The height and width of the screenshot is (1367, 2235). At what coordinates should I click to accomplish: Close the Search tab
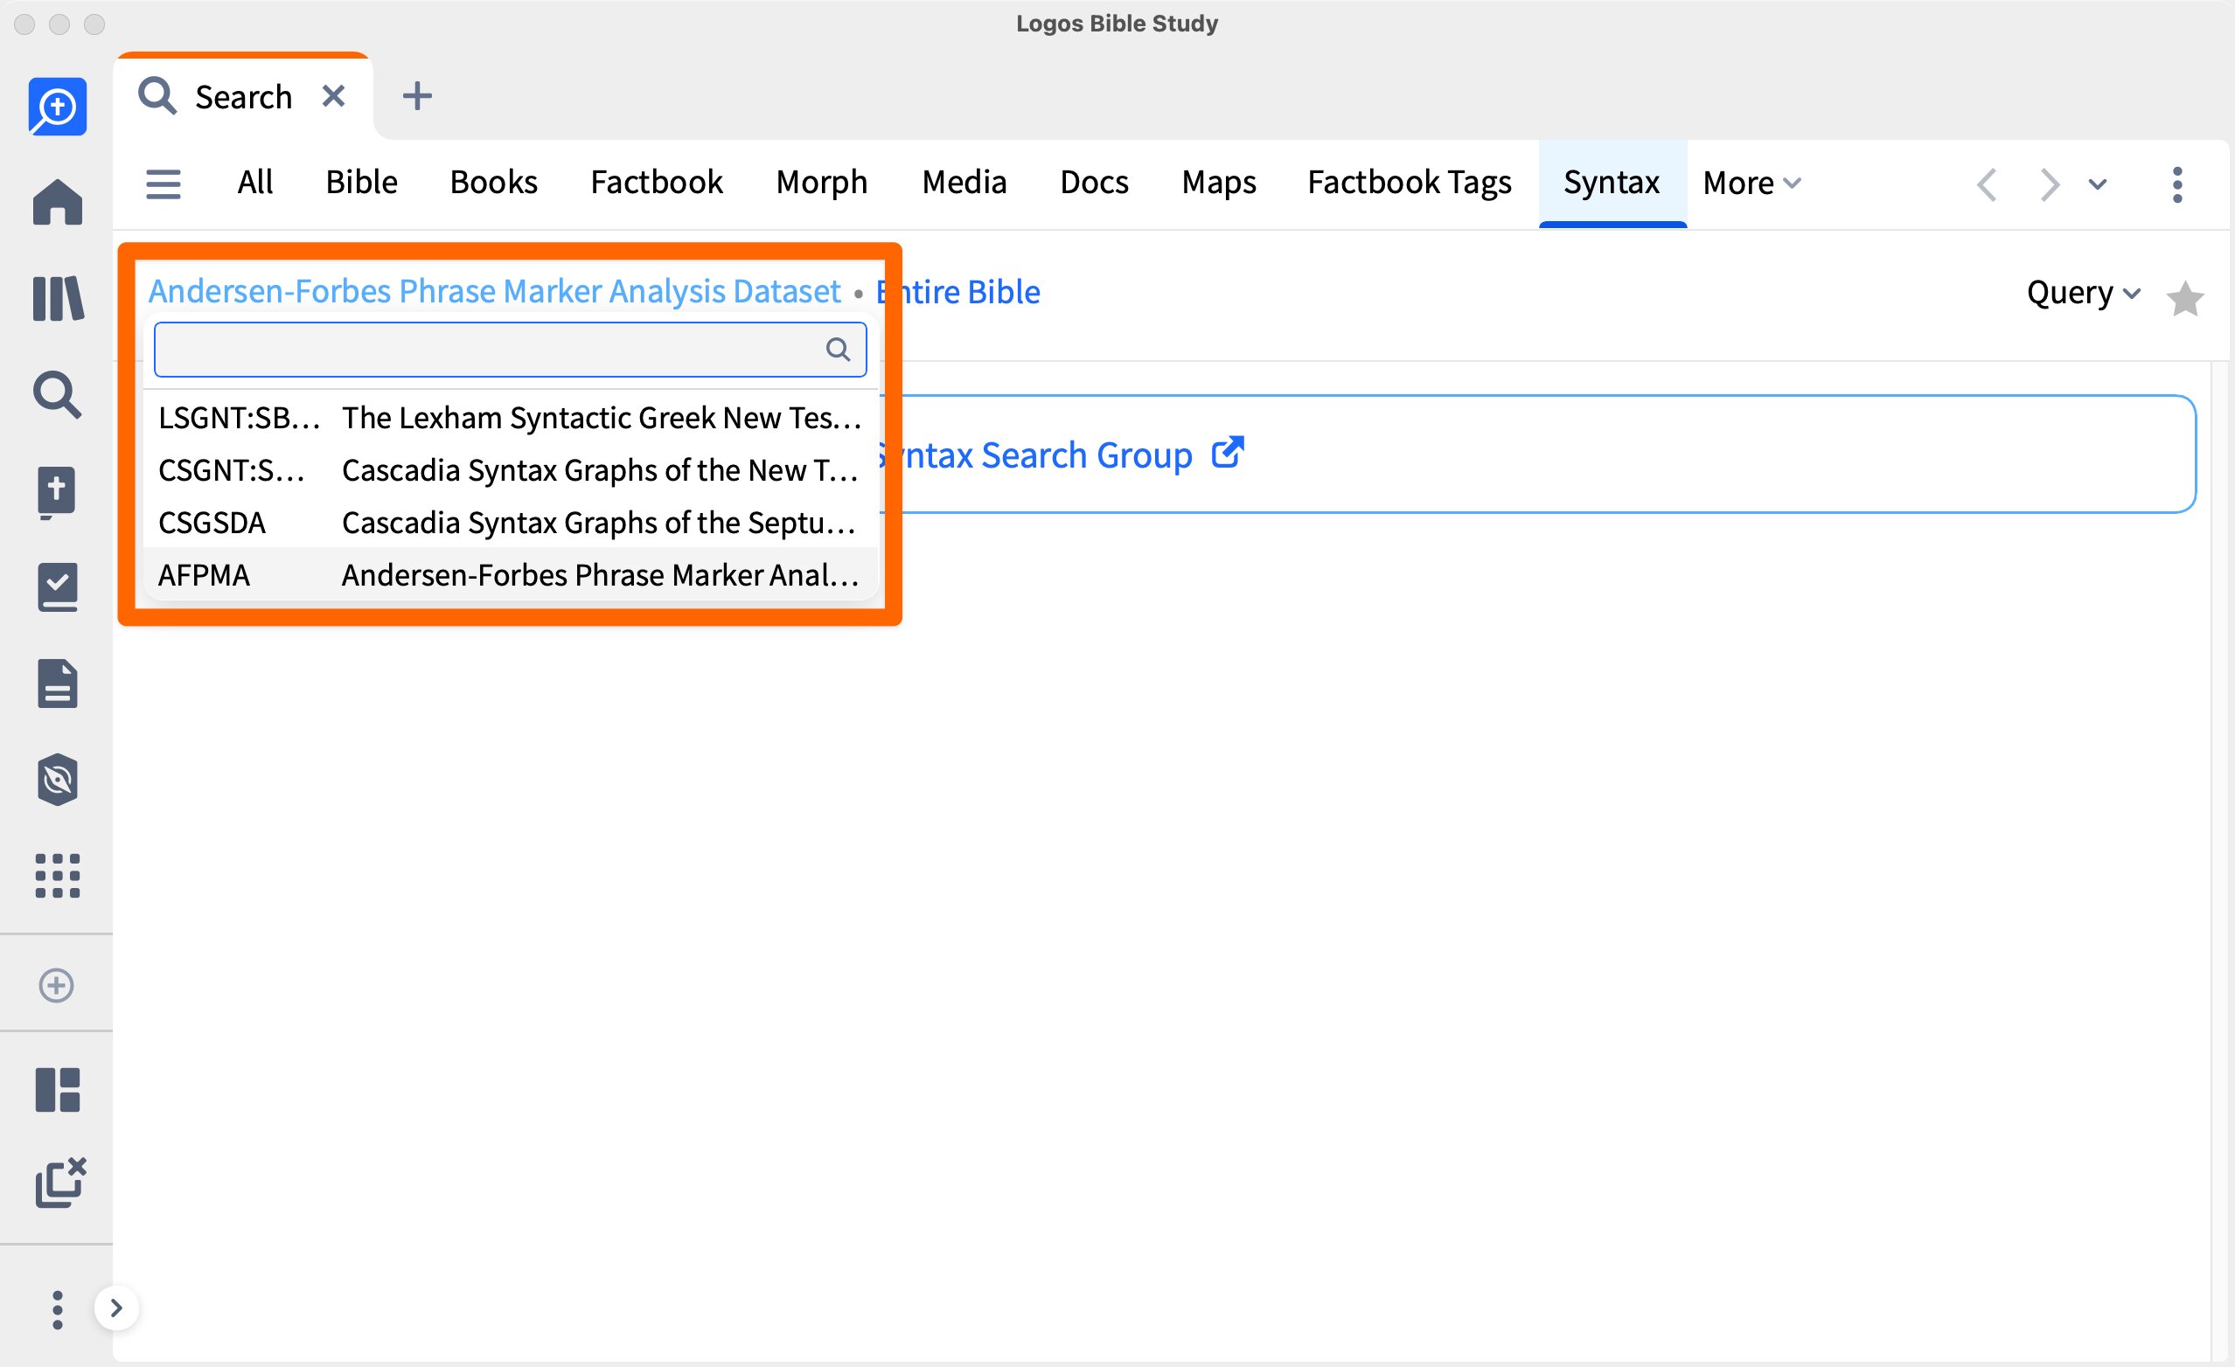coord(334,96)
